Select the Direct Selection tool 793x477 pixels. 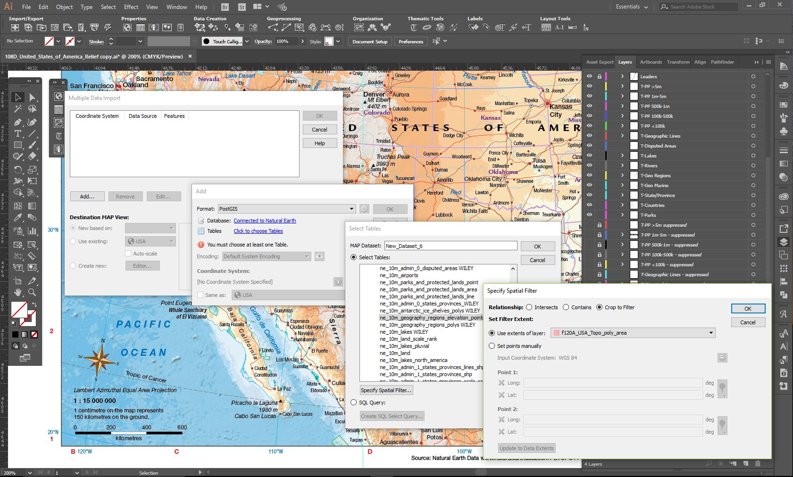[32, 97]
